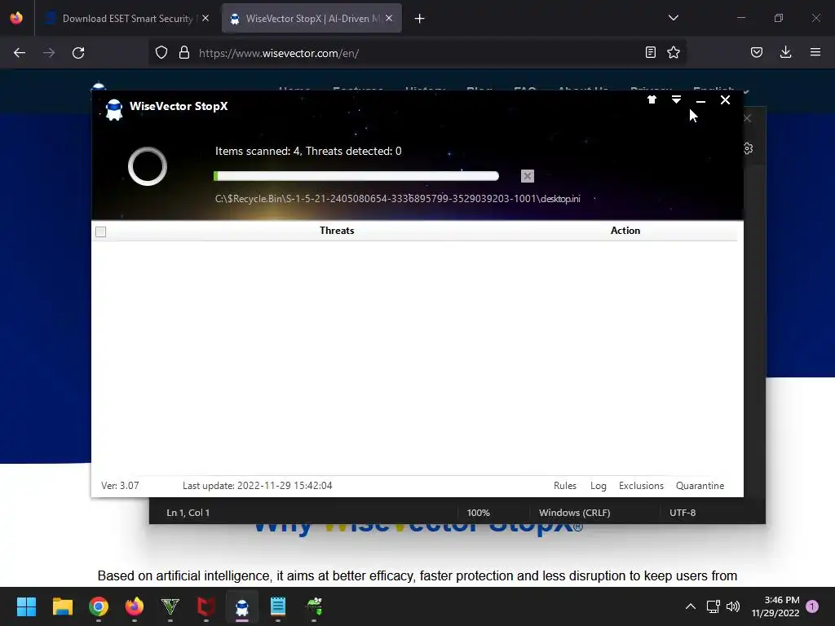This screenshot has height=626, width=835.
Task: Click the spinning scan indicator circle
Action: tap(148, 166)
